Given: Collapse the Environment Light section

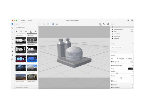Looking at the screenshot, I should coord(133,66).
